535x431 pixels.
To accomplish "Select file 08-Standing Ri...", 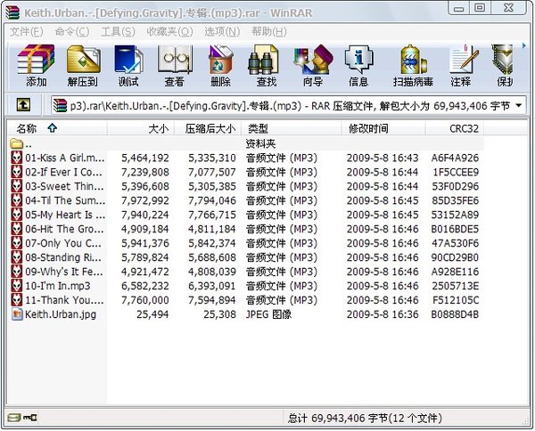I will [63, 257].
